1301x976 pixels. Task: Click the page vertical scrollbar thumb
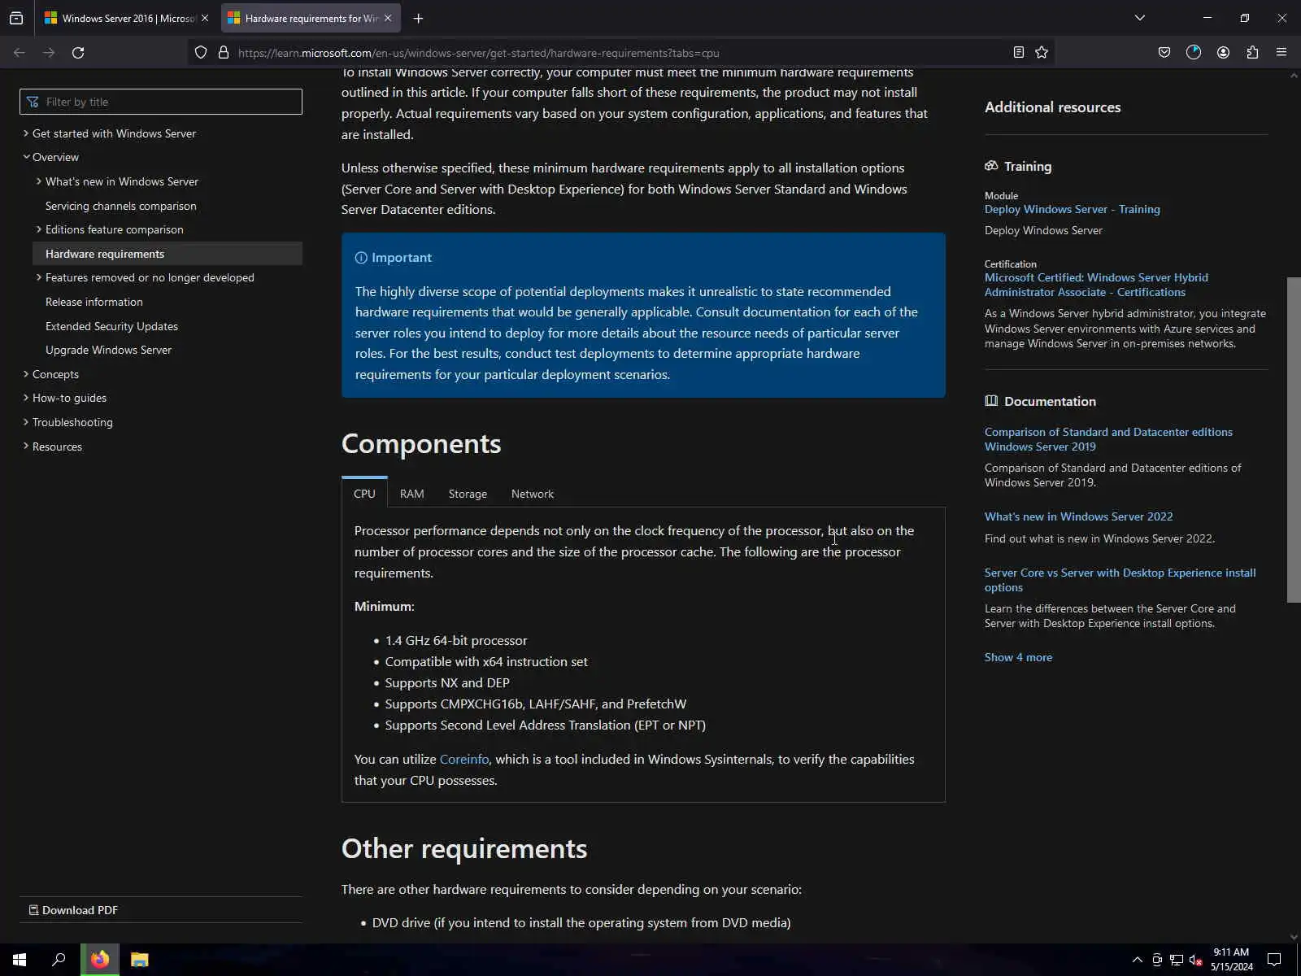click(x=1294, y=439)
